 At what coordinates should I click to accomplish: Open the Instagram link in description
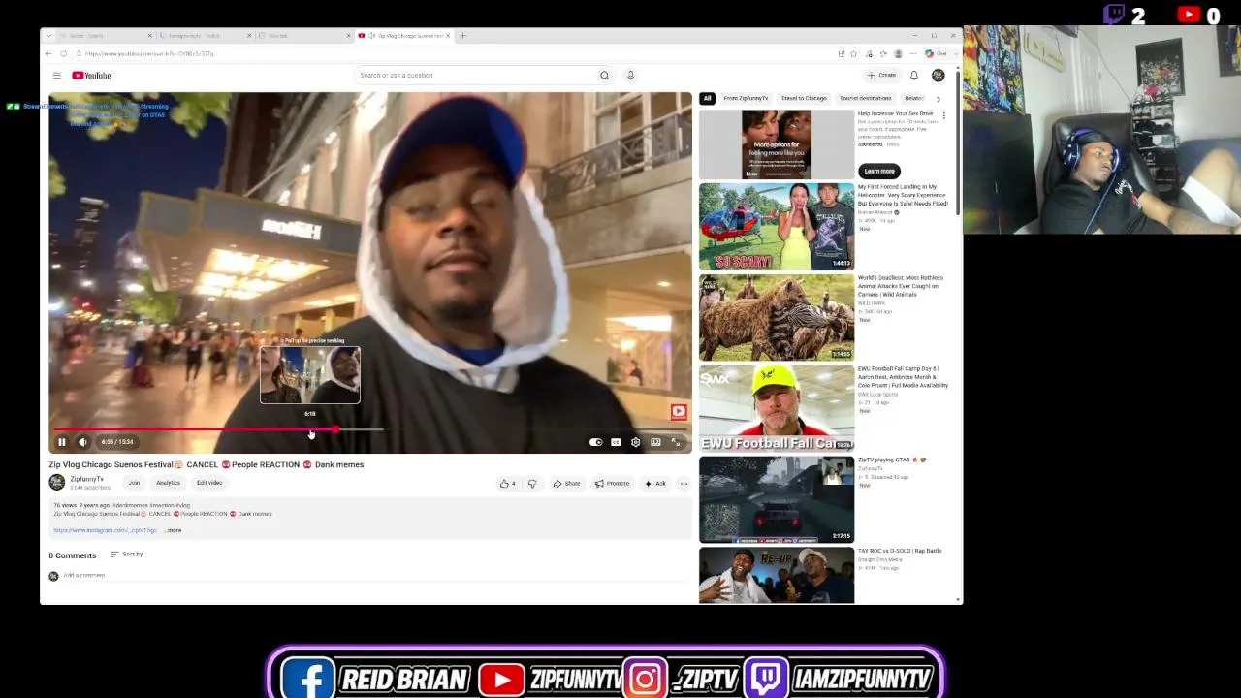pyautogui.click(x=105, y=530)
